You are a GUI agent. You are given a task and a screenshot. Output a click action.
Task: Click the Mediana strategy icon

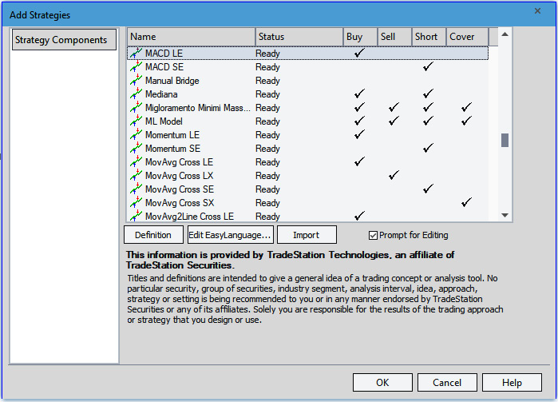(x=136, y=94)
